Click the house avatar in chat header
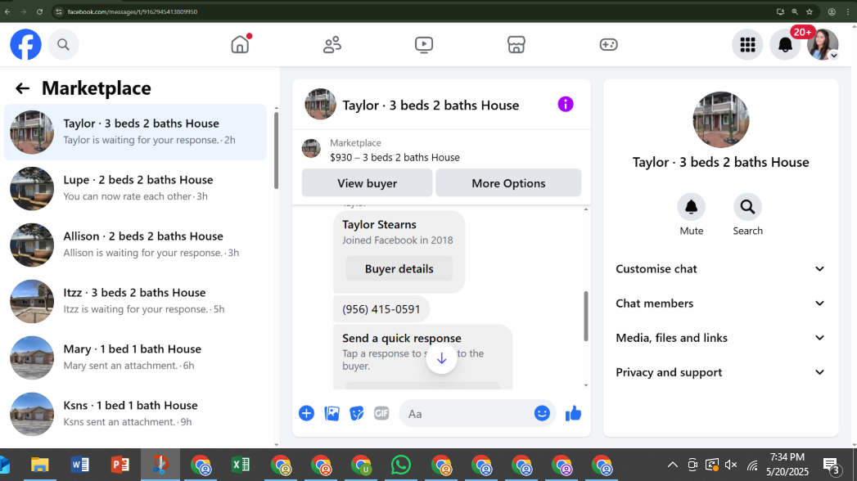The width and height of the screenshot is (857, 481). [x=320, y=104]
